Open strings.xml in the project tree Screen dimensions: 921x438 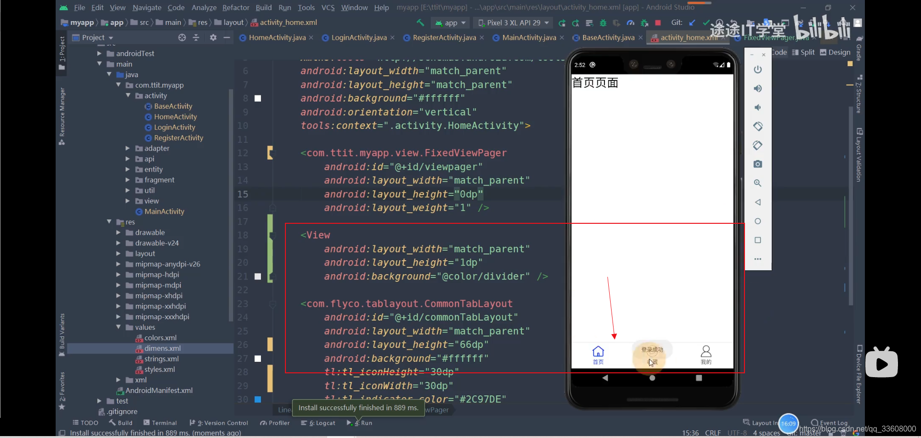[x=161, y=358]
